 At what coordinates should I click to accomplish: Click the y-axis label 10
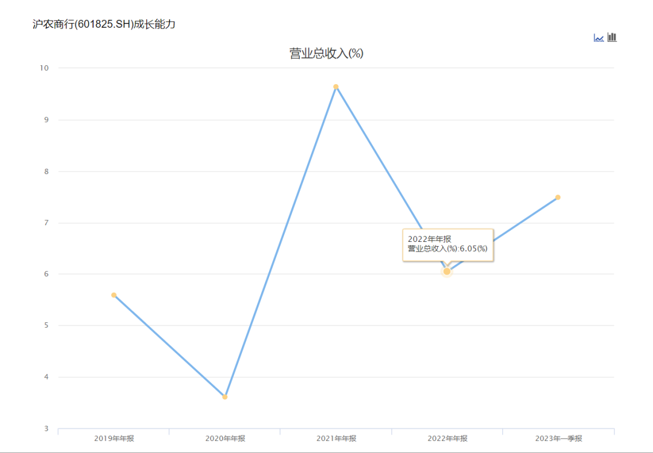[44, 68]
